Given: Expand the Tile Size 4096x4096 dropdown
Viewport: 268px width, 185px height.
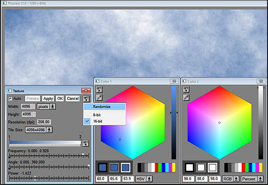Looking at the screenshot, I should 39,130.
